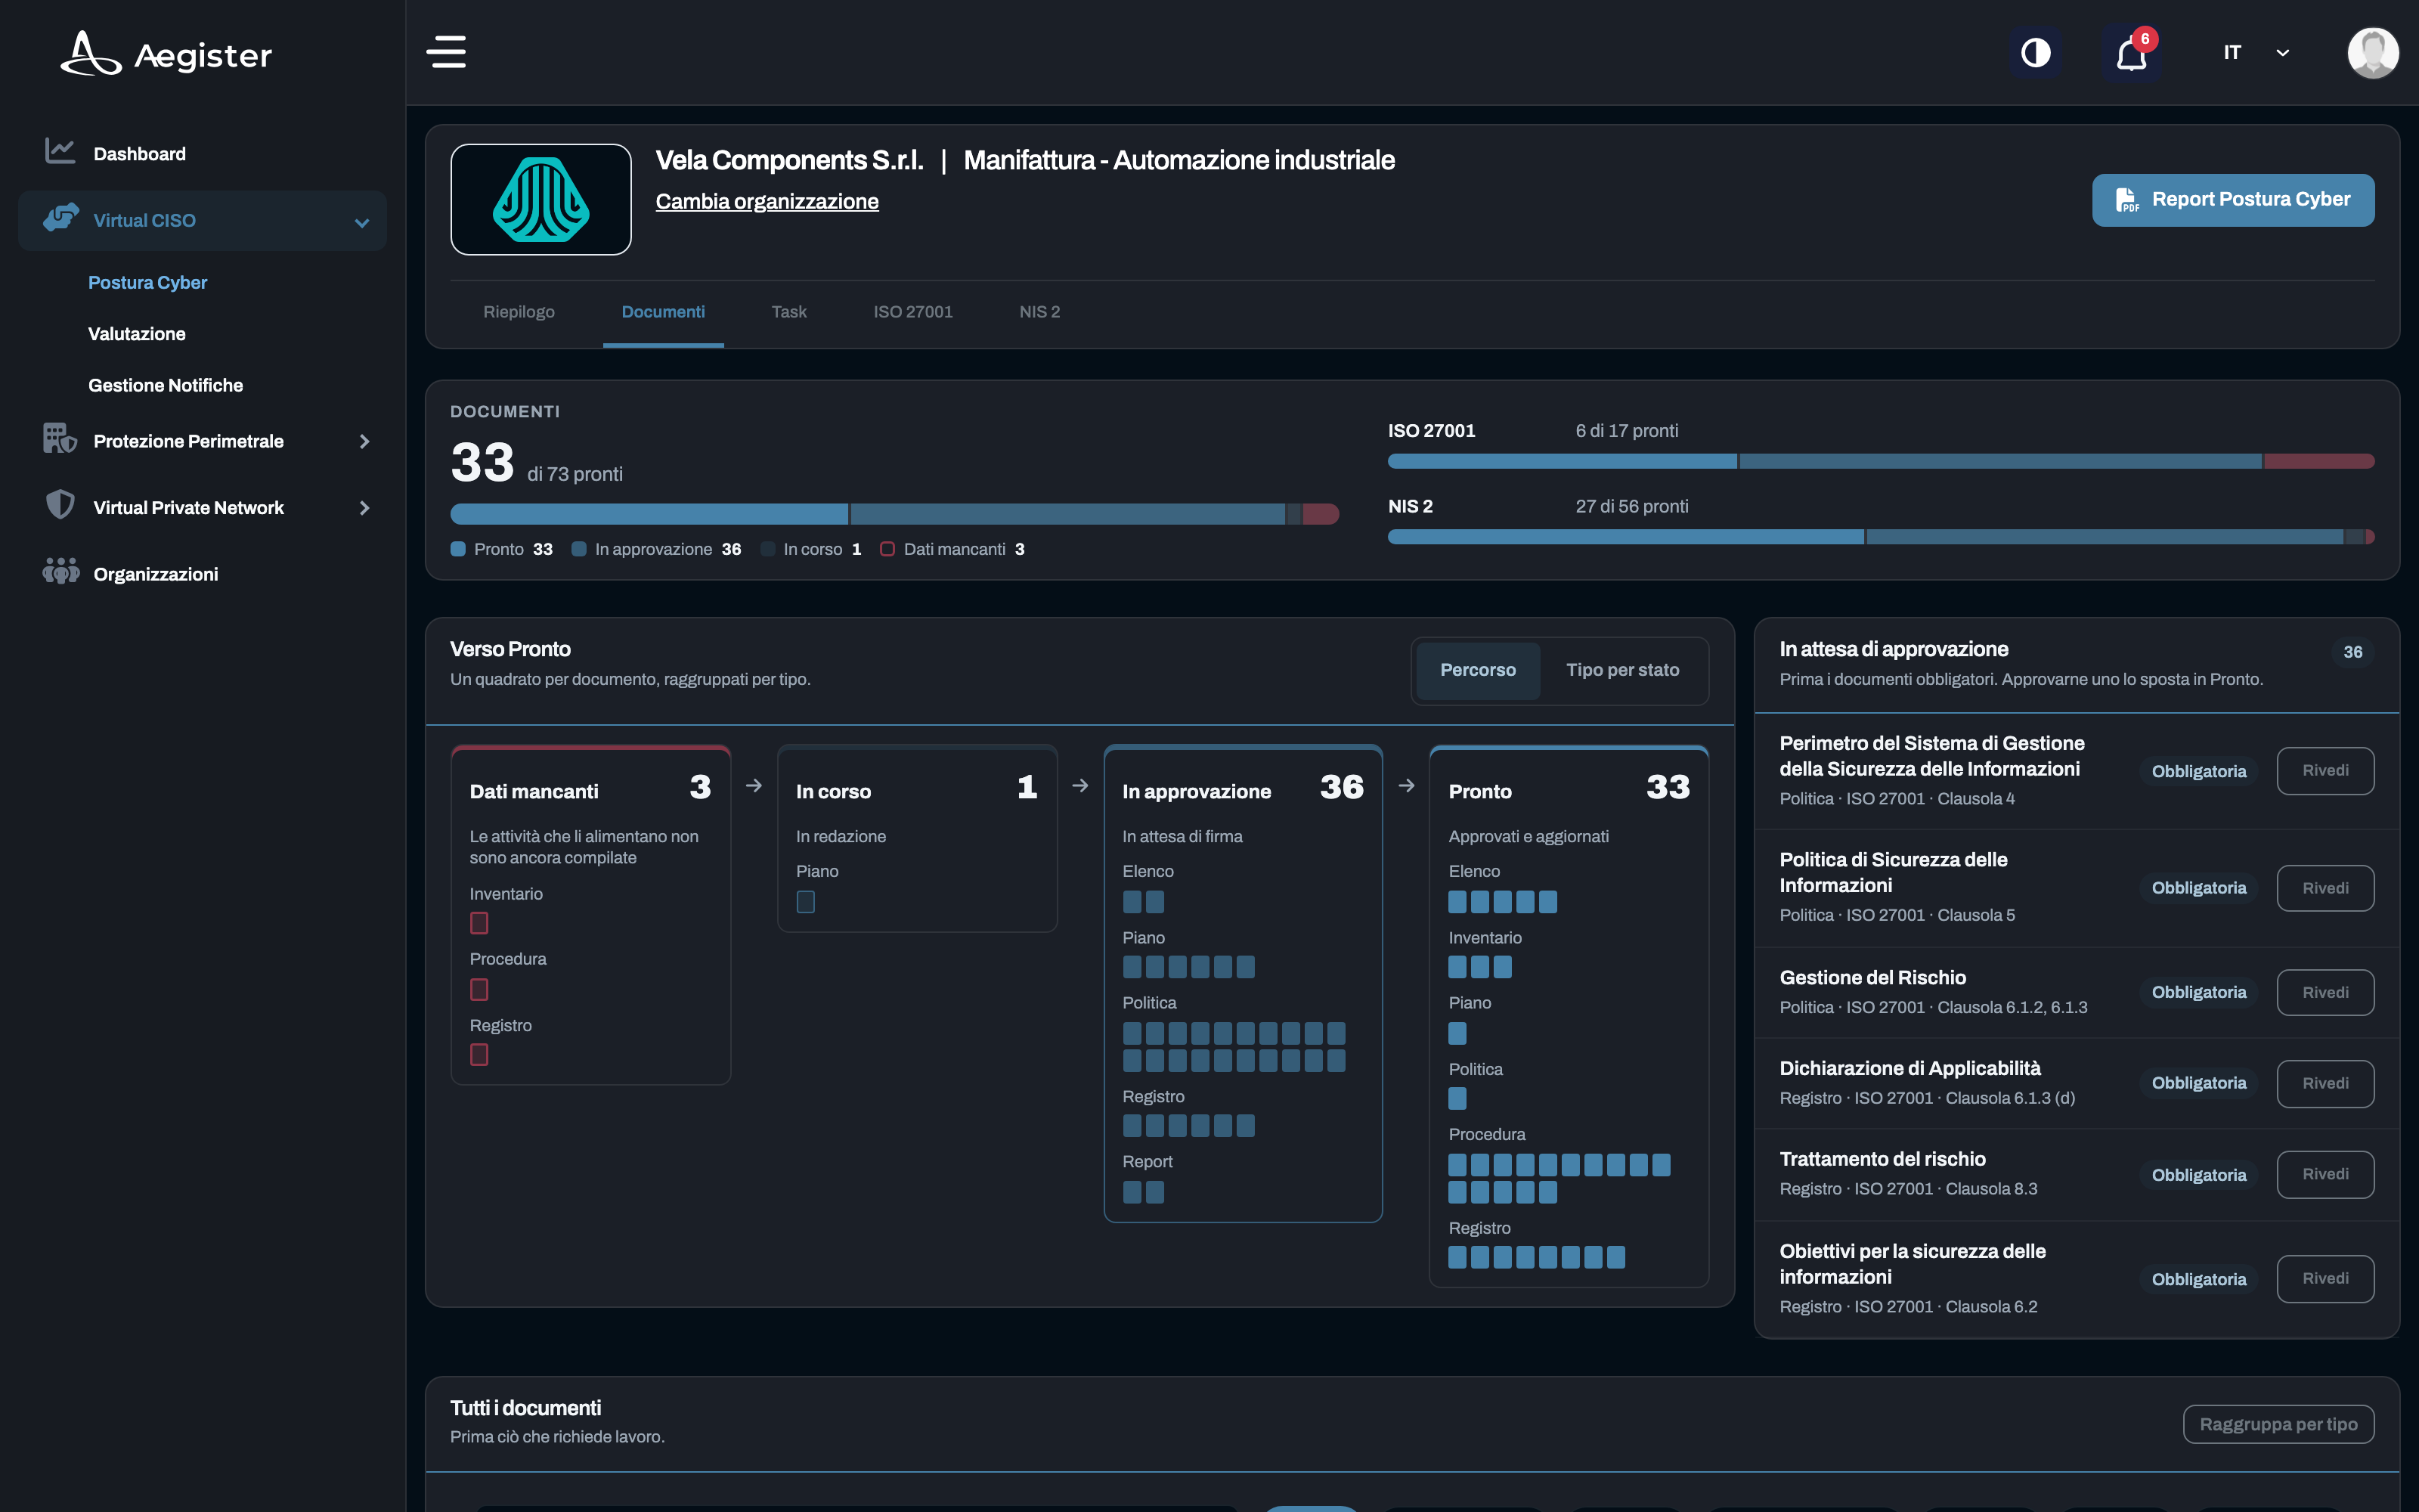This screenshot has height=1512, width=2419.
Task: Open Postura Cyber in the sidebar
Action: (x=148, y=283)
